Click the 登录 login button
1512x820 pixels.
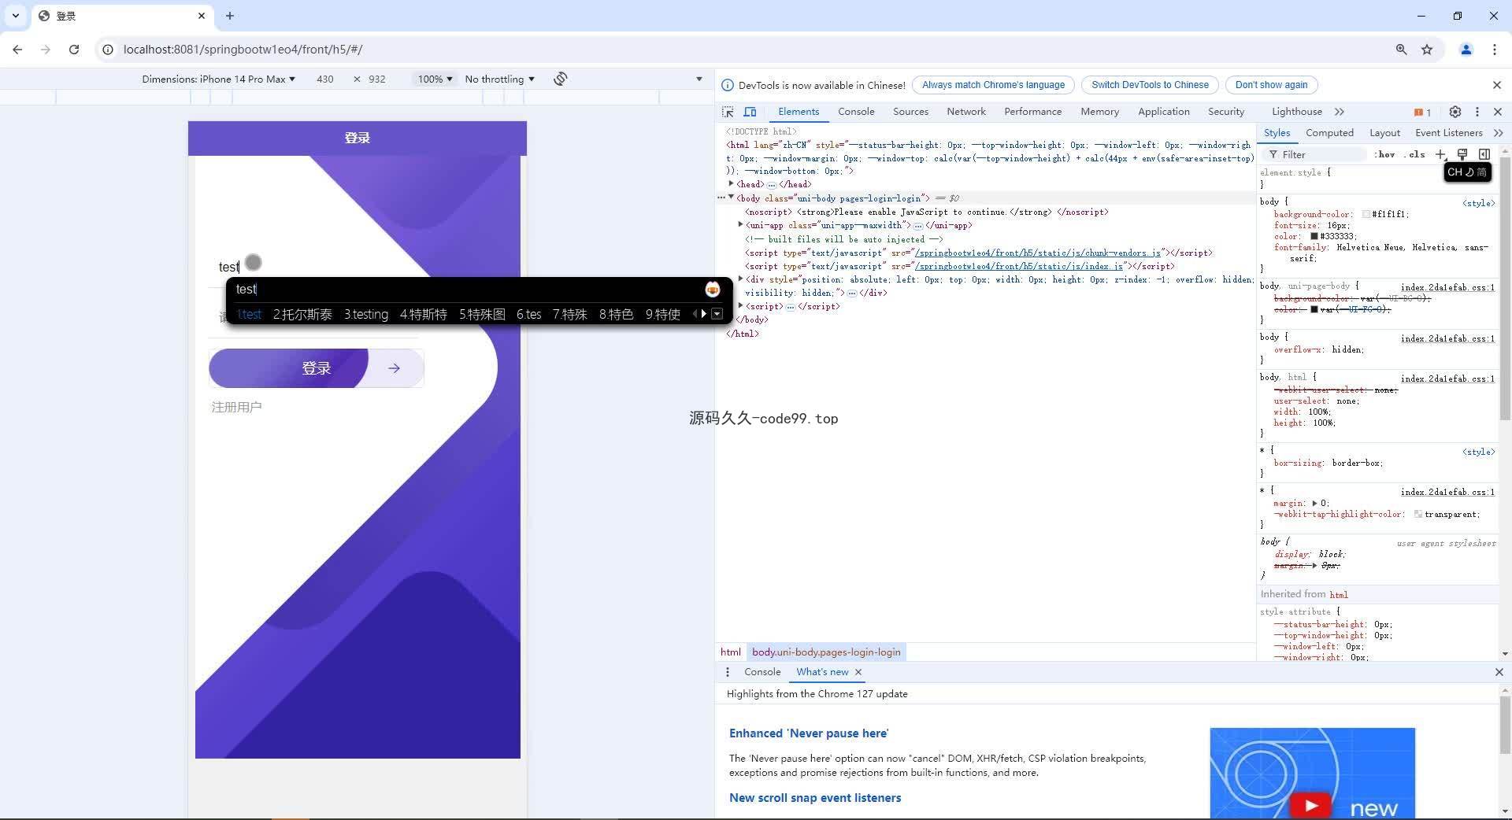(x=316, y=368)
